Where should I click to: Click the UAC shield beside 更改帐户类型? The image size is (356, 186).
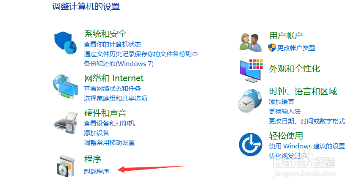[x=272, y=48]
